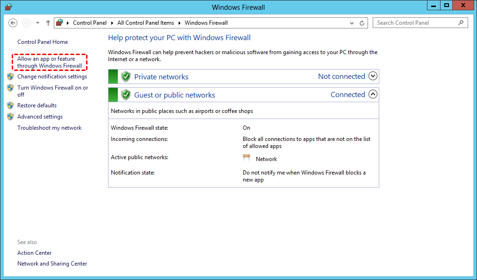Open Advanced settings
The width and height of the screenshot is (477, 280).
point(40,117)
